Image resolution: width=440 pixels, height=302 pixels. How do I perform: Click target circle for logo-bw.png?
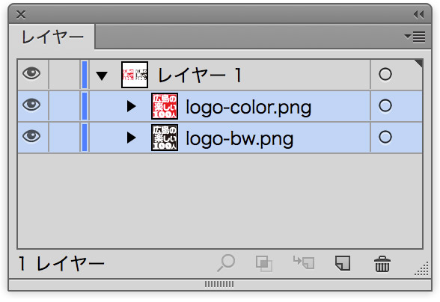click(x=385, y=137)
